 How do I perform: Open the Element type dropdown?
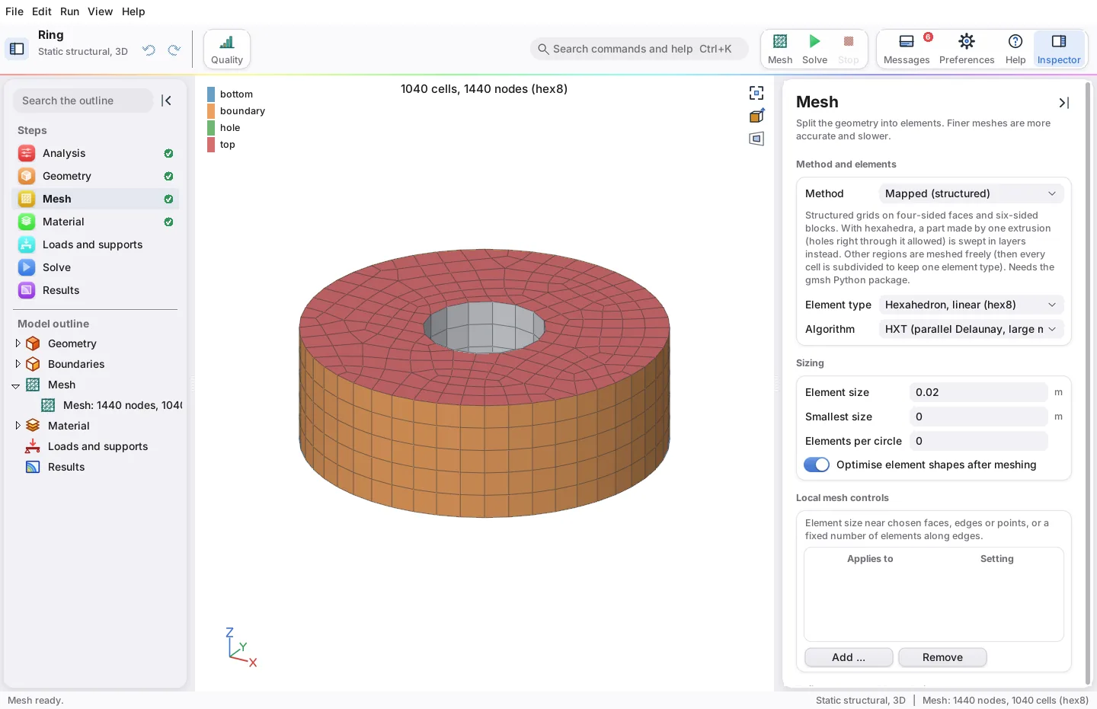971,305
